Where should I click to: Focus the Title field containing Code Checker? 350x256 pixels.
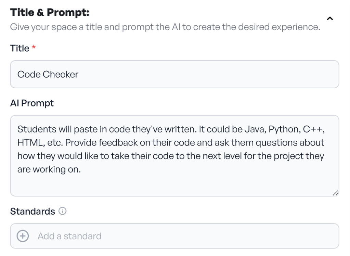174,74
